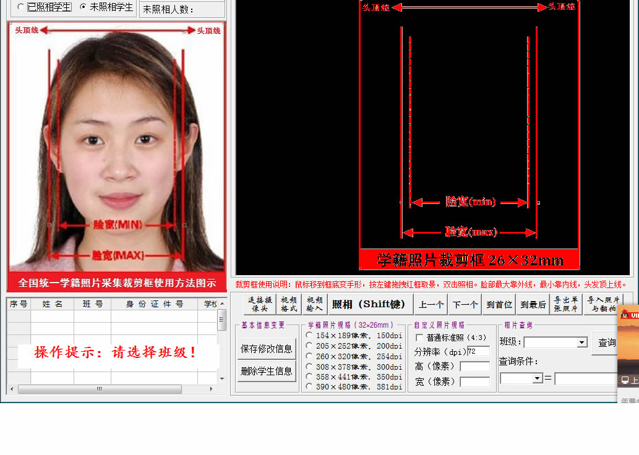Open the 查询条件 field dropdown
Viewport: 639px width, 455px height.
click(x=537, y=378)
